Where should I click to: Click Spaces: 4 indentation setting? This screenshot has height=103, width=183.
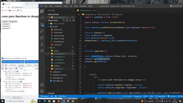coord(138,96)
